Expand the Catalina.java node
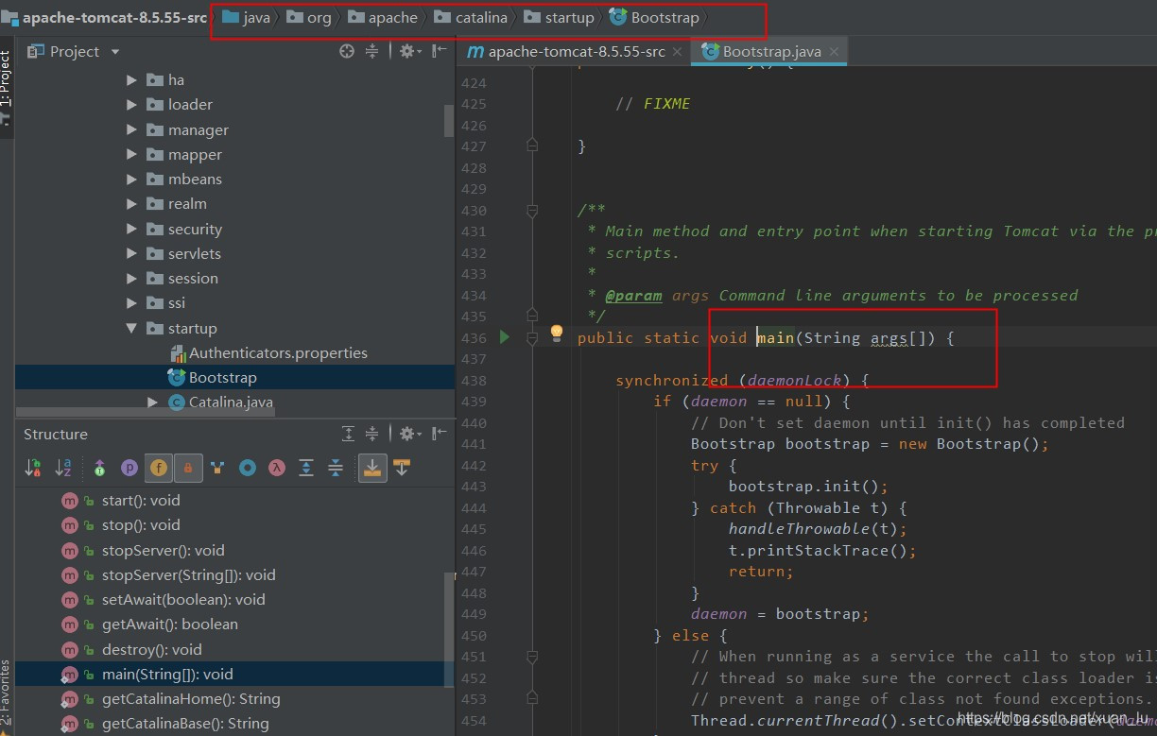Image resolution: width=1157 pixels, height=736 pixels. (153, 402)
